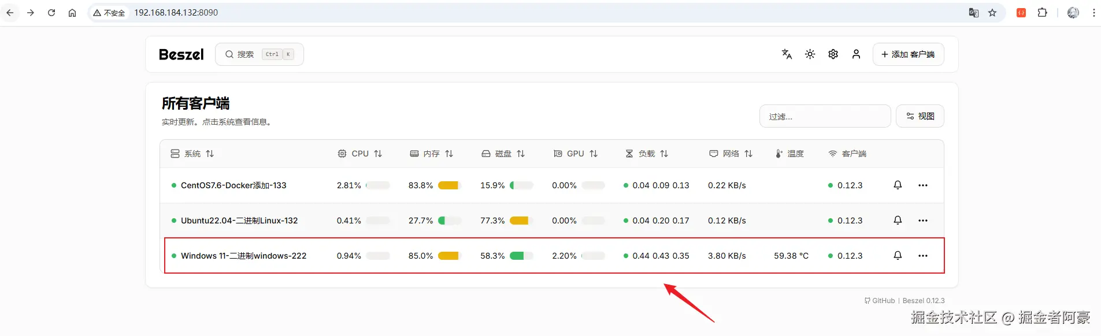Click the 温度 column header
Image resolution: width=1101 pixels, height=336 pixels.
tap(789, 154)
